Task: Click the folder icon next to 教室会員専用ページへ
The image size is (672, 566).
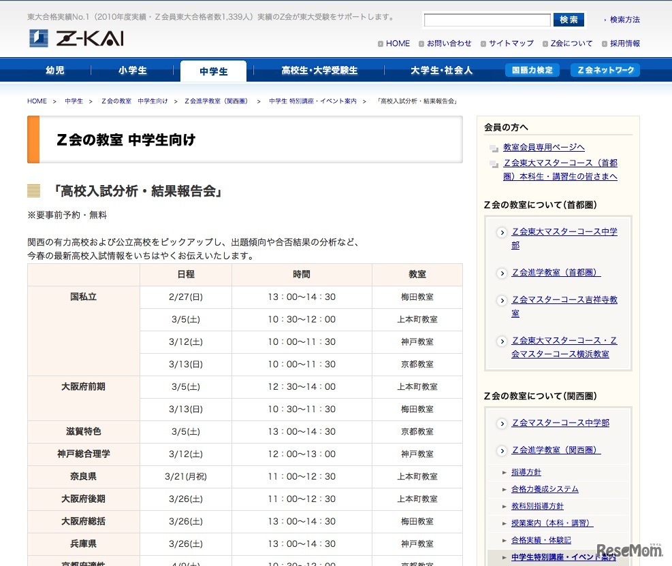Action: (x=494, y=147)
